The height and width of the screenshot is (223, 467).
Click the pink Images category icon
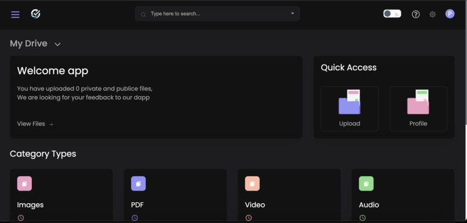coord(24,184)
